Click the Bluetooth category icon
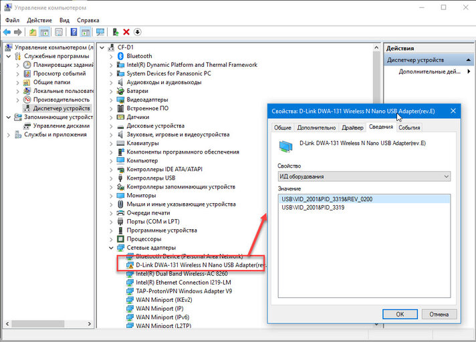 click(120, 56)
